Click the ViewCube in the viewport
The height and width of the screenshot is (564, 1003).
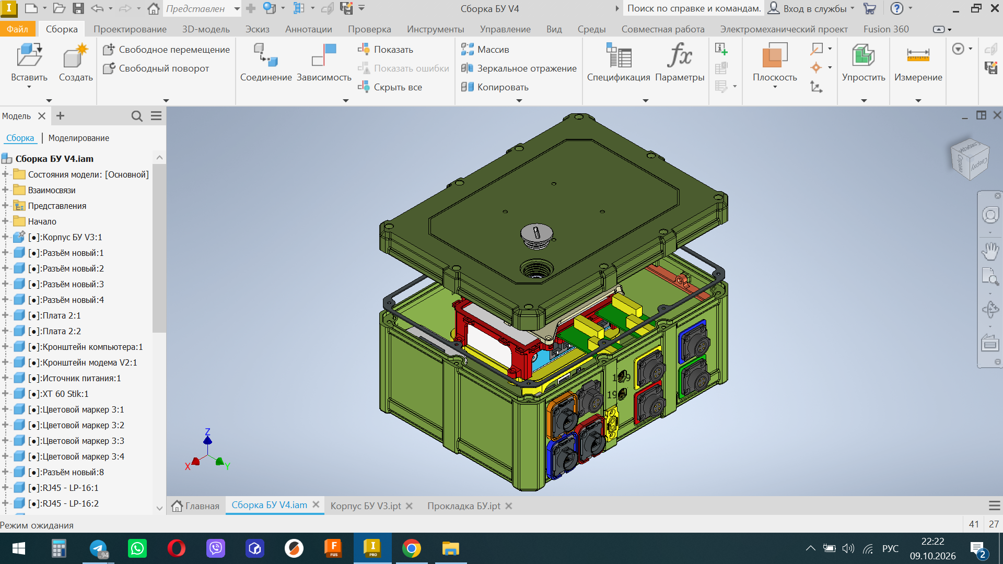pyautogui.click(x=970, y=159)
